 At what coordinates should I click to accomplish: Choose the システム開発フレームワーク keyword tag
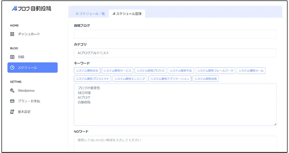(215, 71)
